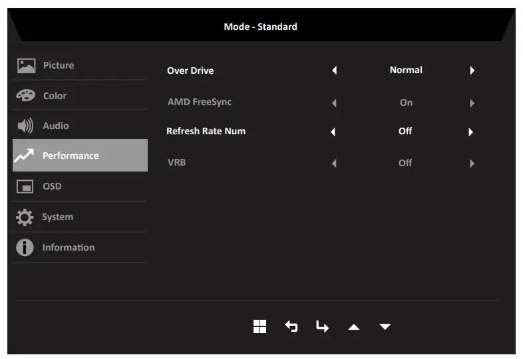Select the Performance menu section

coord(80,156)
